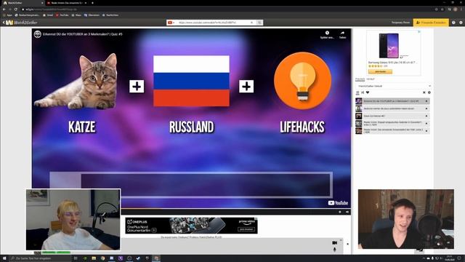The width and height of the screenshot is (465, 262).
Task: Toggle the webcam camera icon
Action: click(334, 243)
